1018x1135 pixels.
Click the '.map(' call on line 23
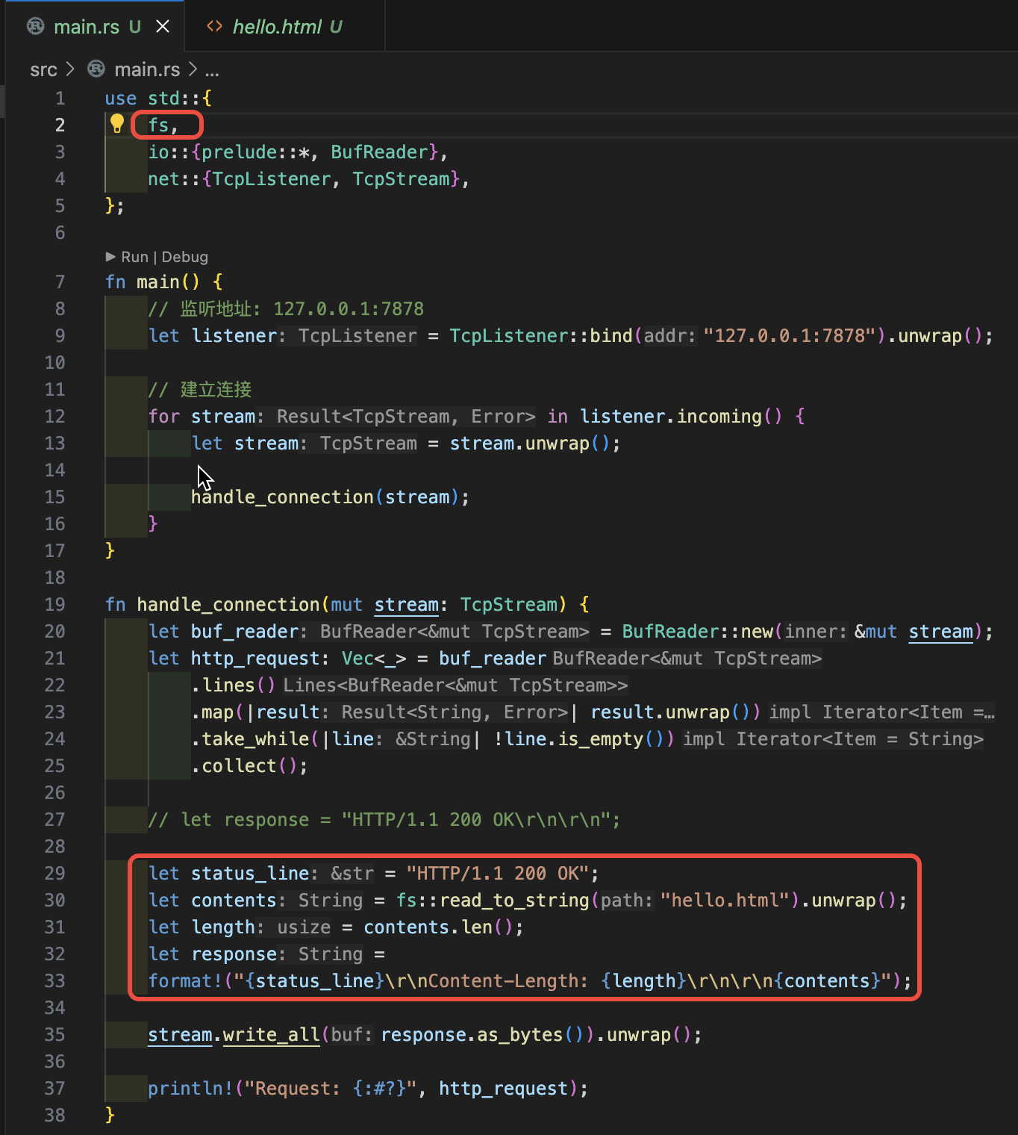coord(217,712)
